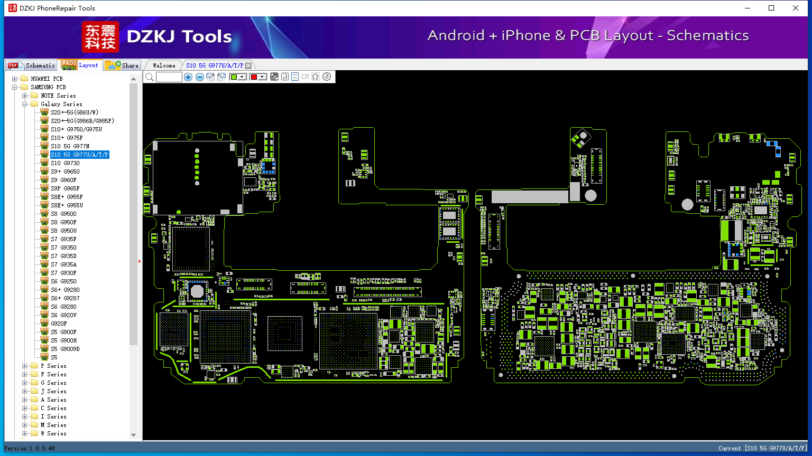Click the search text field in toolbar
This screenshot has height=456, width=812.
169,77
